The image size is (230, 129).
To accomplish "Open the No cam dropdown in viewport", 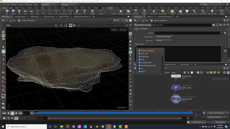I will (123, 30).
